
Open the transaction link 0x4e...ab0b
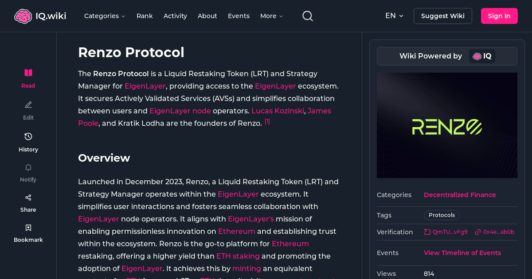(x=495, y=232)
